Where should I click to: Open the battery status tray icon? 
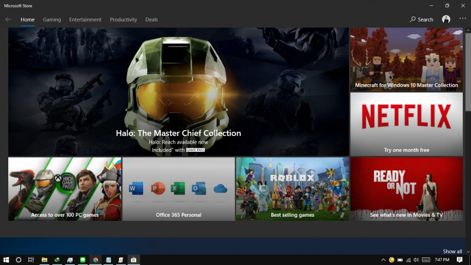400,260
